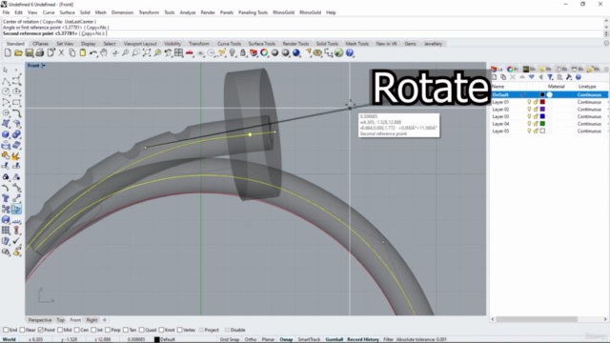Click the Move Layer Down arrow

click(x=532, y=77)
